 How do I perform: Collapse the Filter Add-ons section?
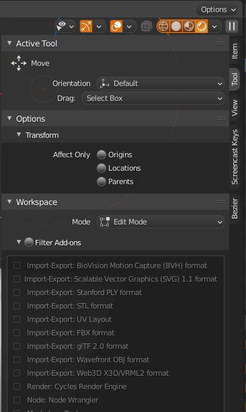[x=19, y=242]
